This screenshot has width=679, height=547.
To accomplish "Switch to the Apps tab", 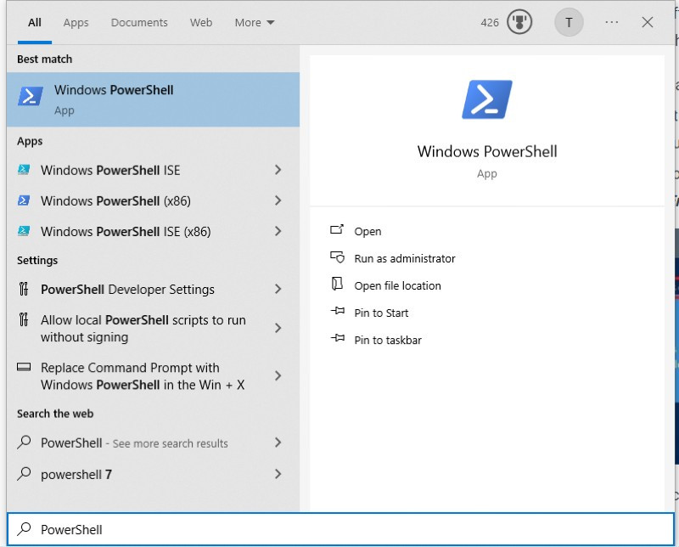I will click(x=76, y=23).
